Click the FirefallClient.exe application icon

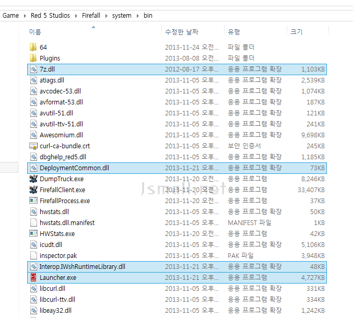click(33, 190)
